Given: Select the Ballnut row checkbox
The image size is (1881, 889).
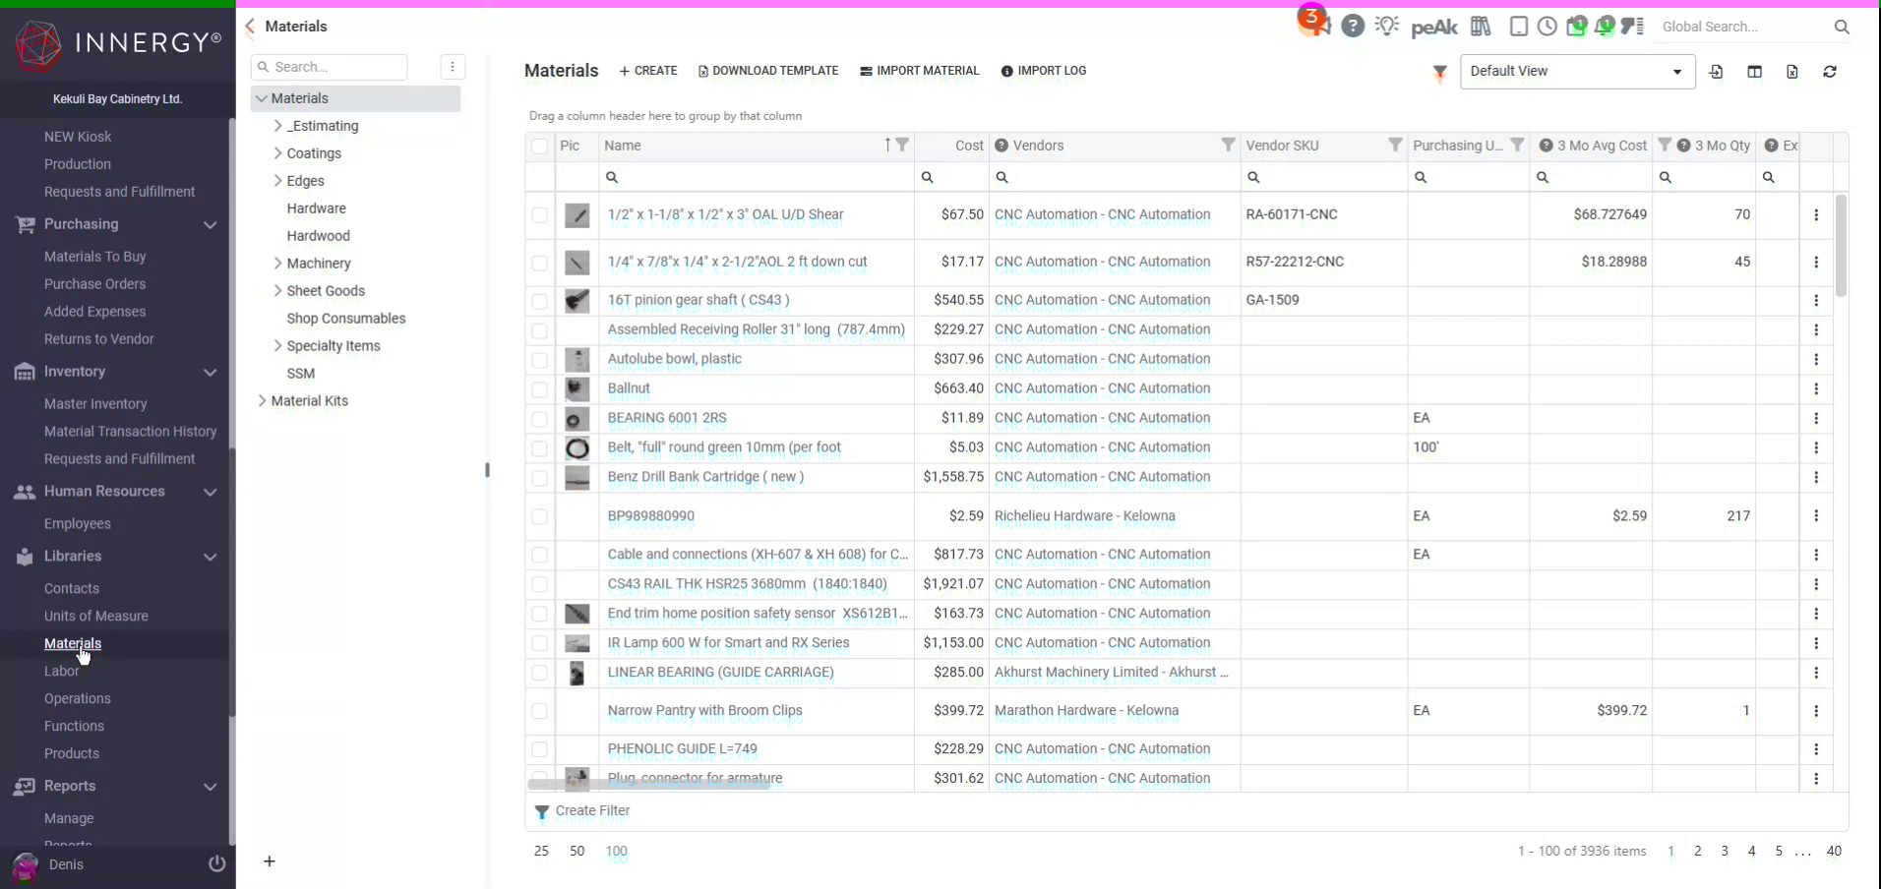Looking at the screenshot, I should (x=540, y=390).
